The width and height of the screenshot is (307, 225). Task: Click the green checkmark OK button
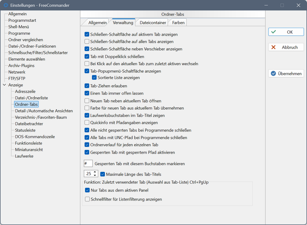[x=286, y=32]
